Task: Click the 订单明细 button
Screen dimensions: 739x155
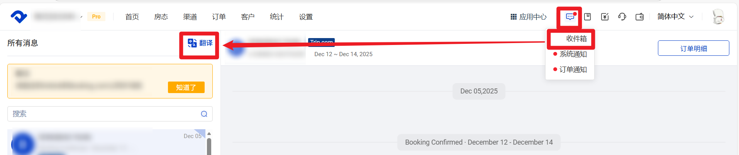Action: [x=693, y=48]
